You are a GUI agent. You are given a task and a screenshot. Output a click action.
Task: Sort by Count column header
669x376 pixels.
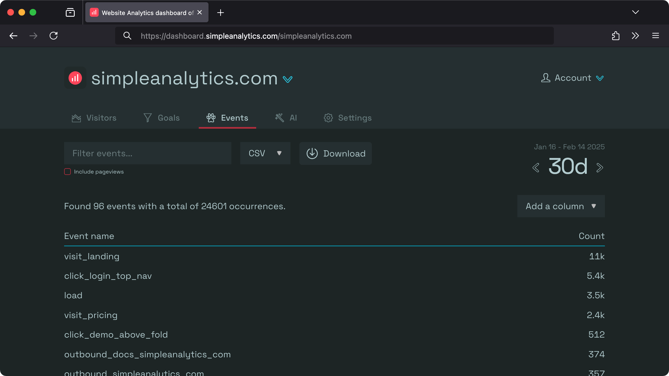592,236
